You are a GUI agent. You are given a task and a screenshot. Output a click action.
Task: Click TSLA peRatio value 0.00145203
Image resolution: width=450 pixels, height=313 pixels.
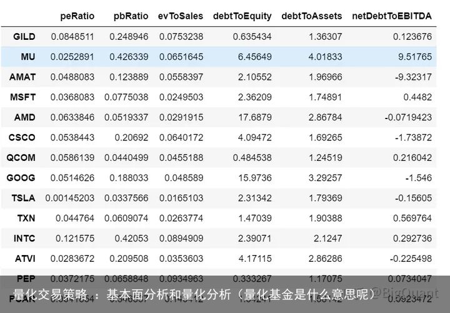[70, 198]
